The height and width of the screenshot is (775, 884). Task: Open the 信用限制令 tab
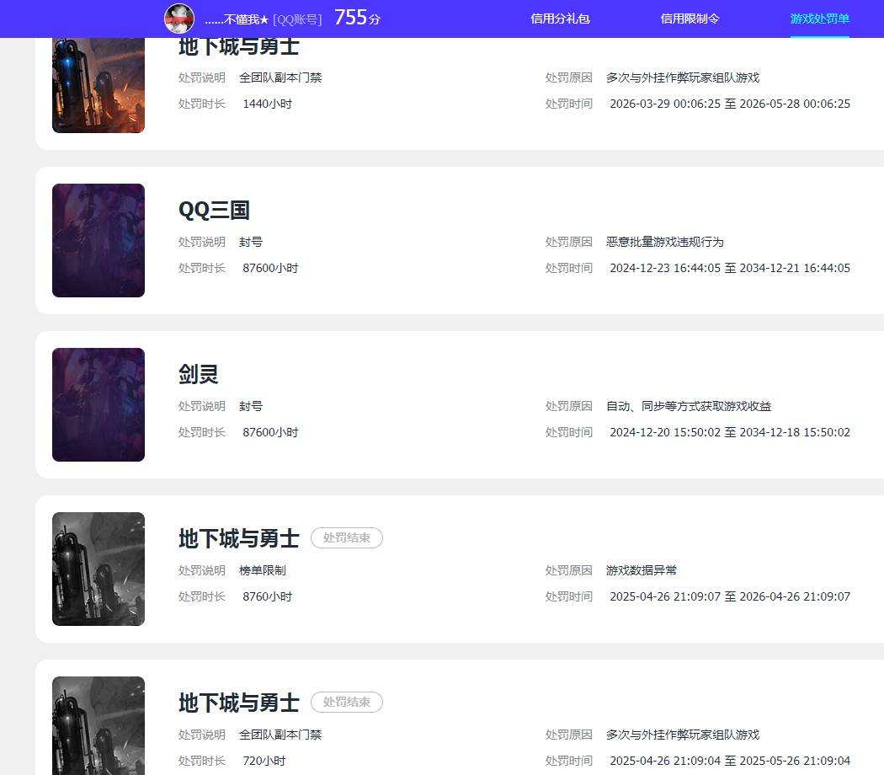[690, 19]
